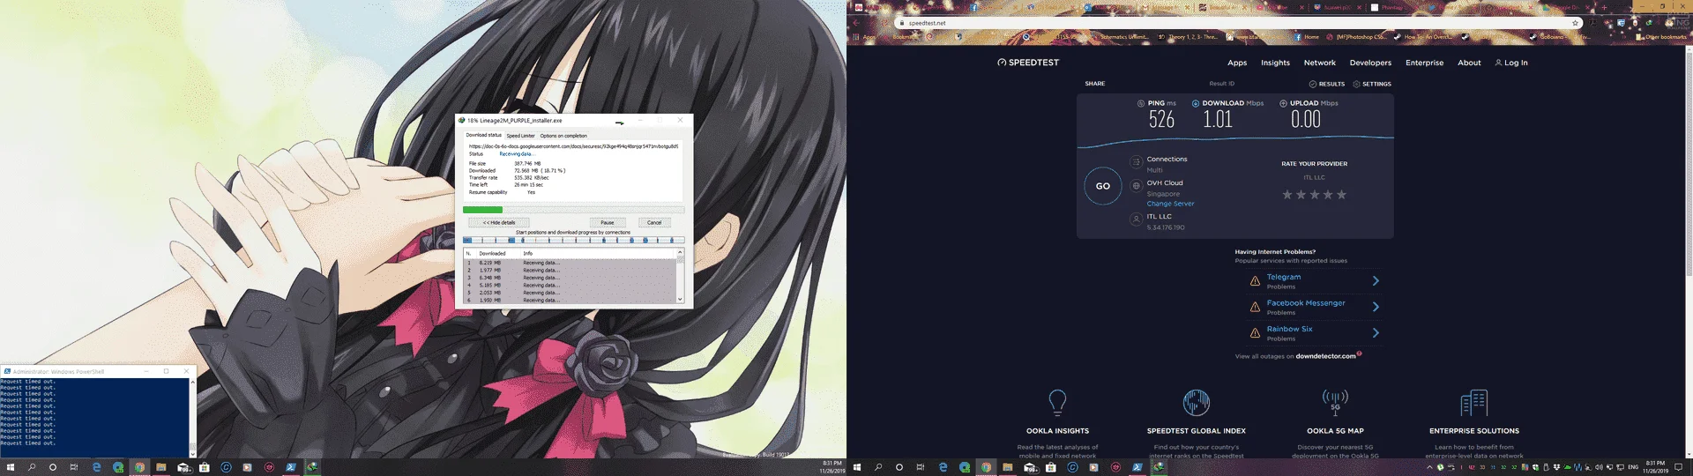Open the Network menu item
1693x476 pixels.
click(x=1320, y=63)
